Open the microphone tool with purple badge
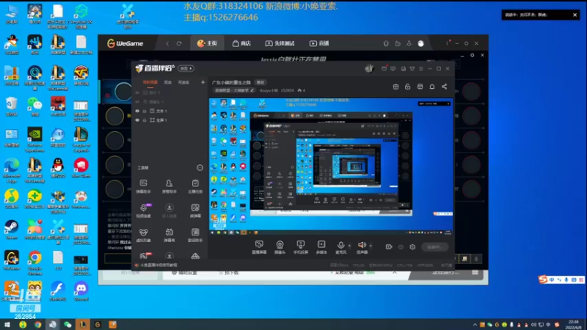Screen dimensions: 587x330 pos(143,210)
